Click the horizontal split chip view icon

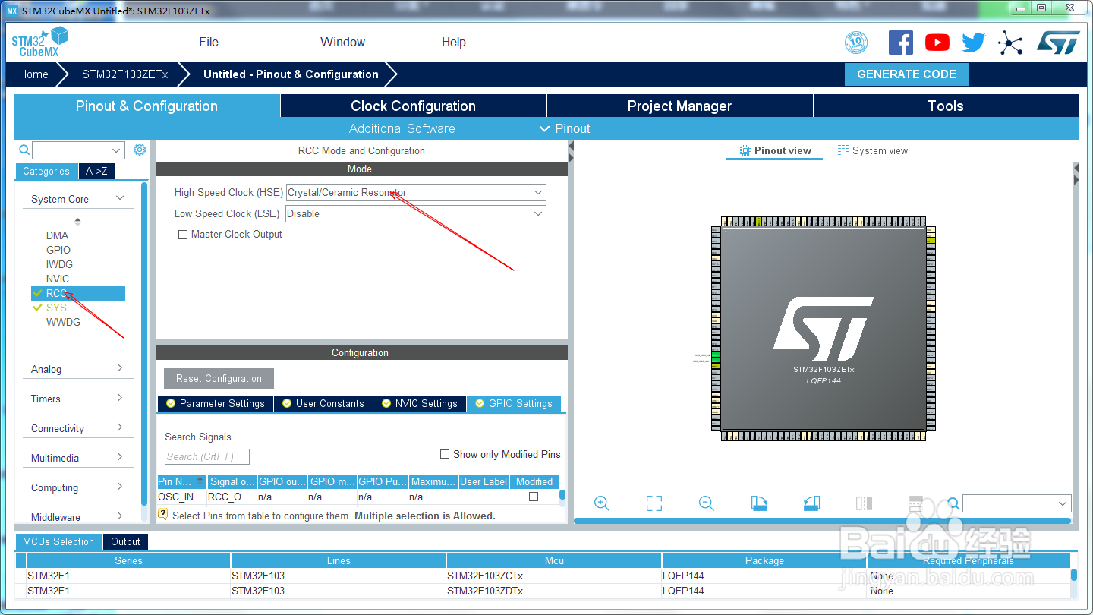pos(916,503)
